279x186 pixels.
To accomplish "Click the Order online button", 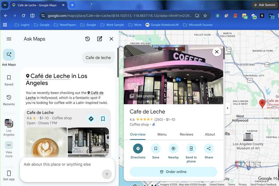I will pos(174,172).
